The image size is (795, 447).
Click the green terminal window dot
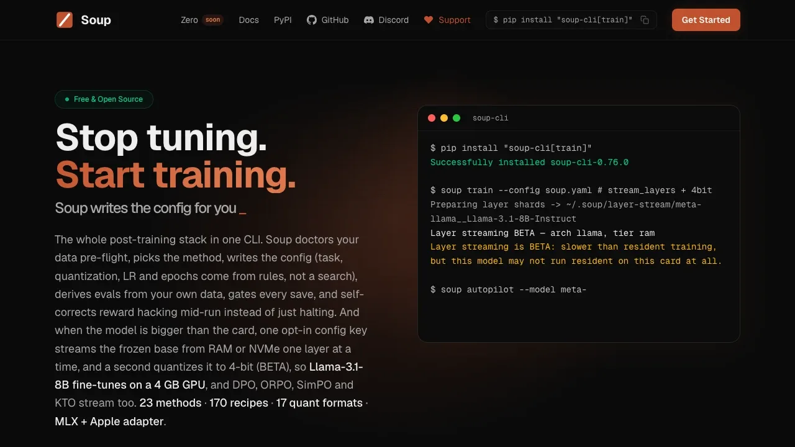point(457,118)
